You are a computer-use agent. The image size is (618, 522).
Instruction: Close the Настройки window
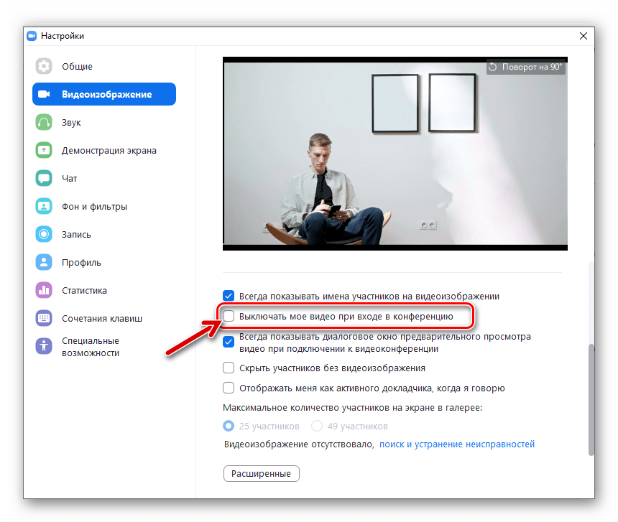(x=584, y=36)
